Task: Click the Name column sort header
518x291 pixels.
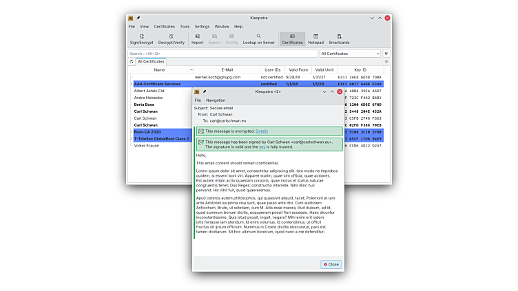Action: pos(159,69)
